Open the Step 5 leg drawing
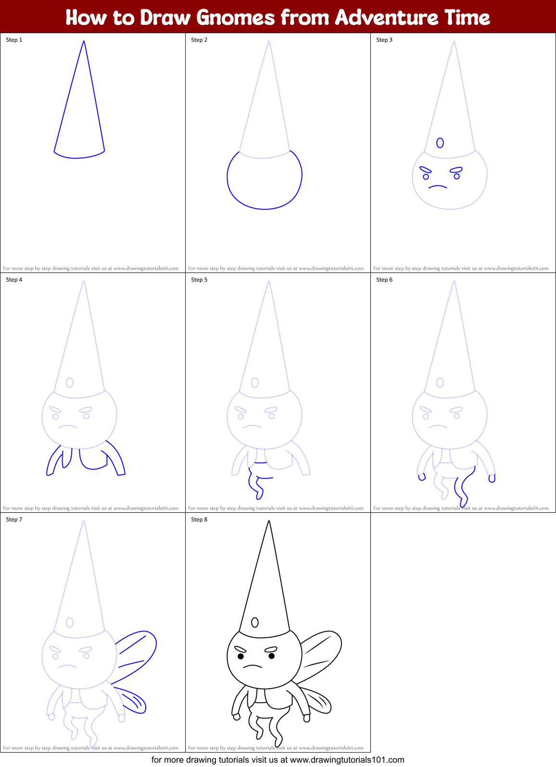This screenshot has width=556, height=767. [268, 390]
